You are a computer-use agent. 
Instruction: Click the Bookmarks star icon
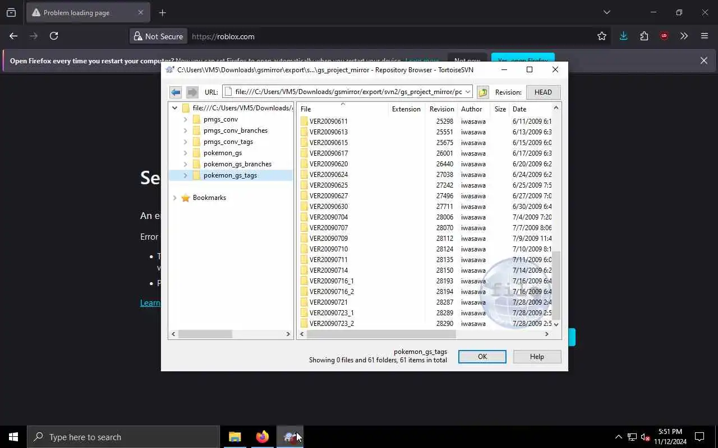(x=186, y=198)
